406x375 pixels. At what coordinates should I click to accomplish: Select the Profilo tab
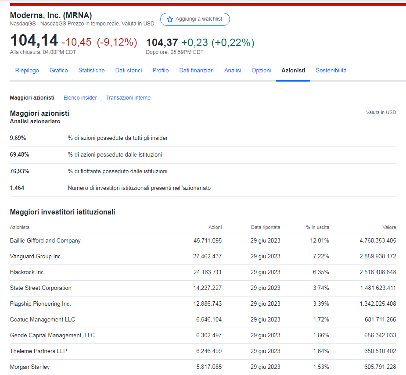pos(161,70)
